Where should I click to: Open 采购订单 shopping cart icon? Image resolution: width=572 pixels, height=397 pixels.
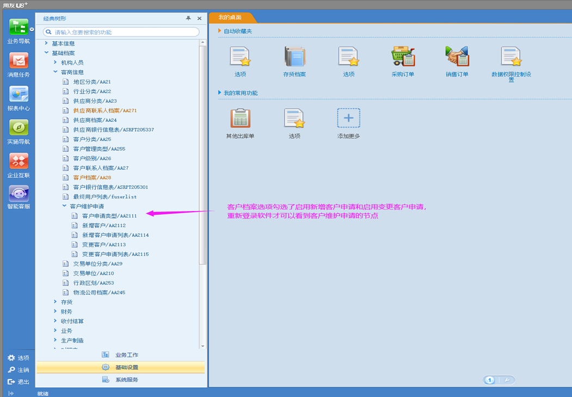[403, 57]
